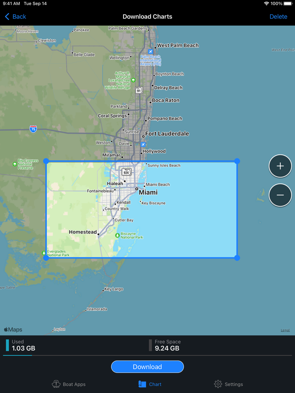
Task: Tap the Miami Beach label
Action: click(x=158, y=184)
